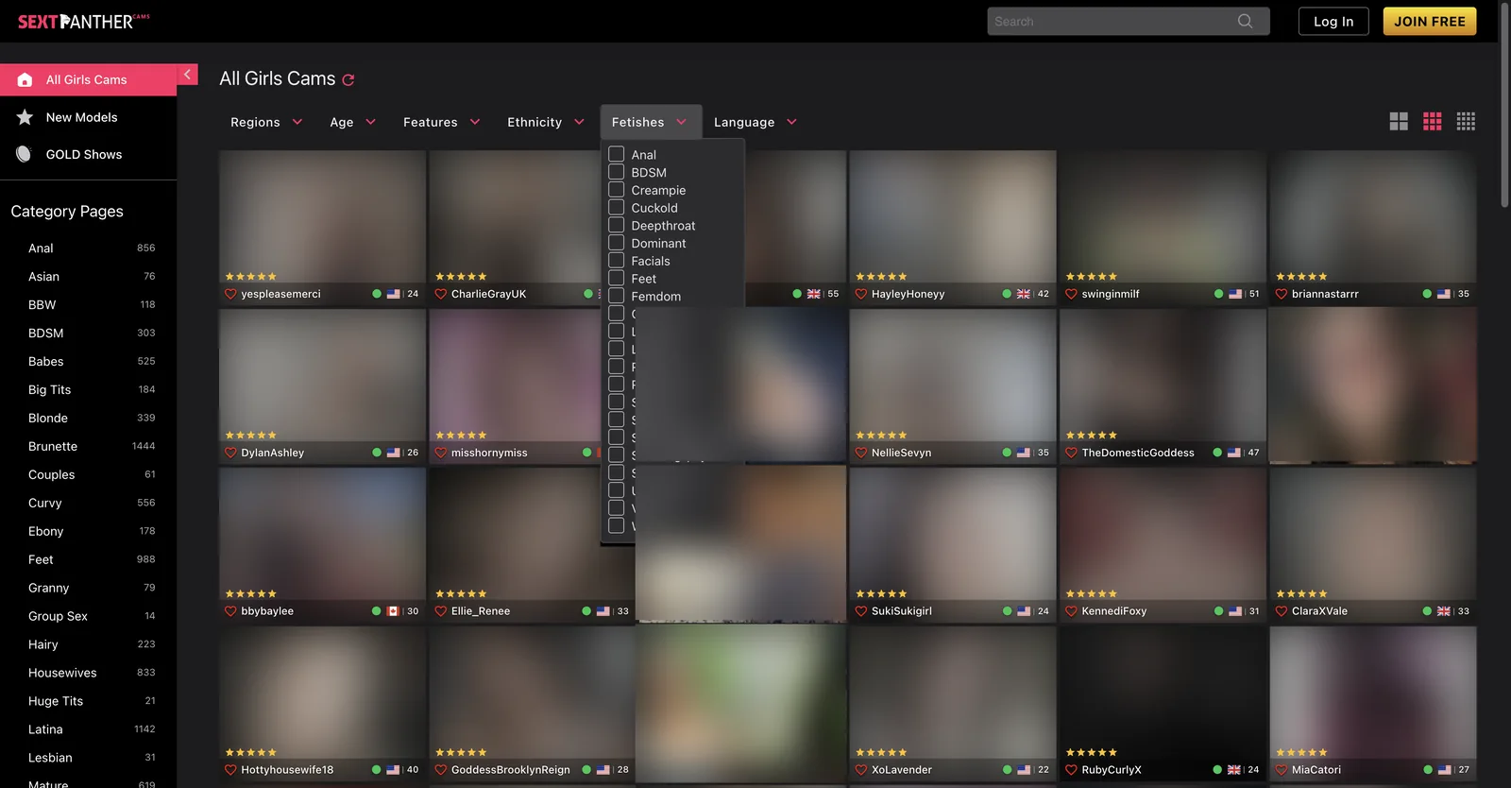Switch to the small four-by-four grid view
The width and height of the screenshot is (1511, 788).
click(1466, 121)
